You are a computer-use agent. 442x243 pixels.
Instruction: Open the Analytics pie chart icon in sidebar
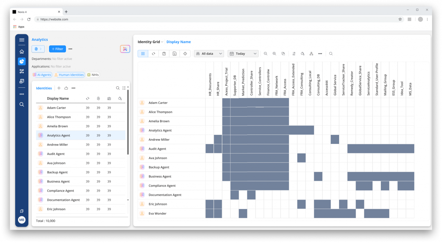click(22, 61)
